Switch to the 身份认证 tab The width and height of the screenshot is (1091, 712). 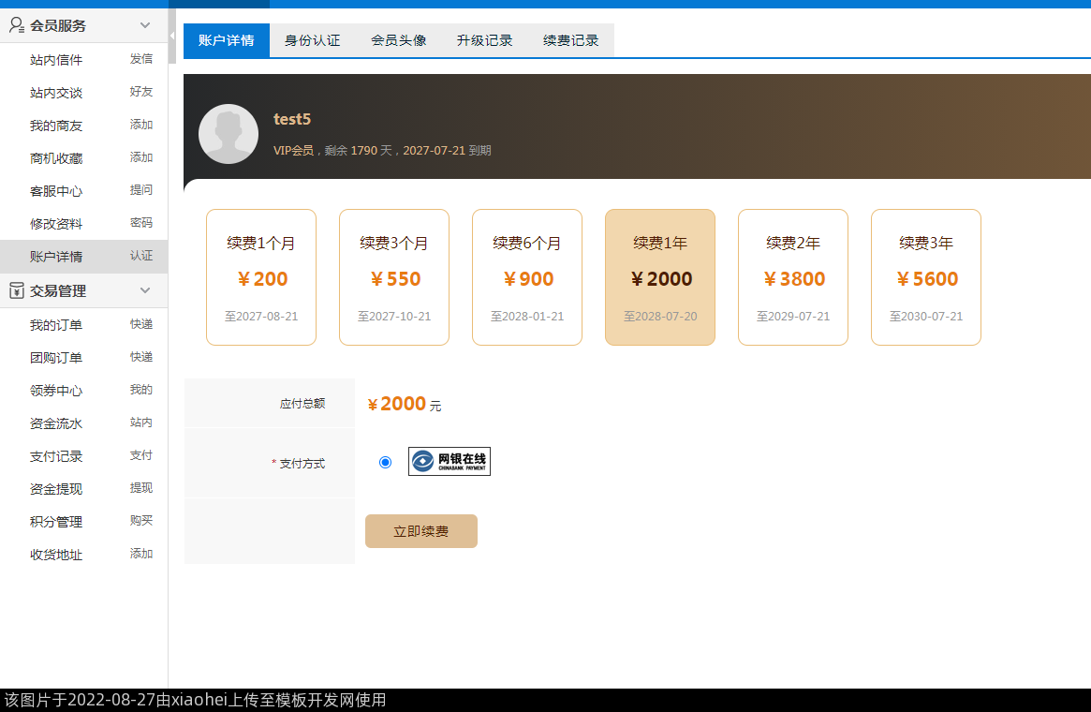point(312,40)
